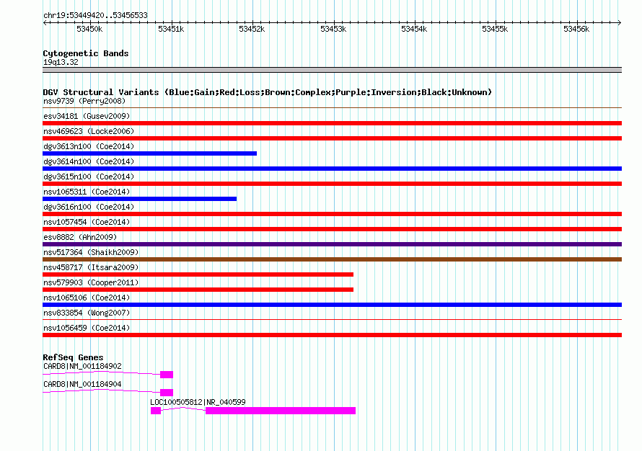Select the nsv469623 (Locke2006) red bar
This screenshot has width=642, height=451.
point(332,138)
